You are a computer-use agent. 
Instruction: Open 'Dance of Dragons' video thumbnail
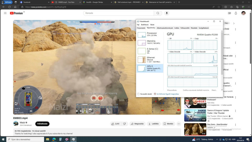195,115
